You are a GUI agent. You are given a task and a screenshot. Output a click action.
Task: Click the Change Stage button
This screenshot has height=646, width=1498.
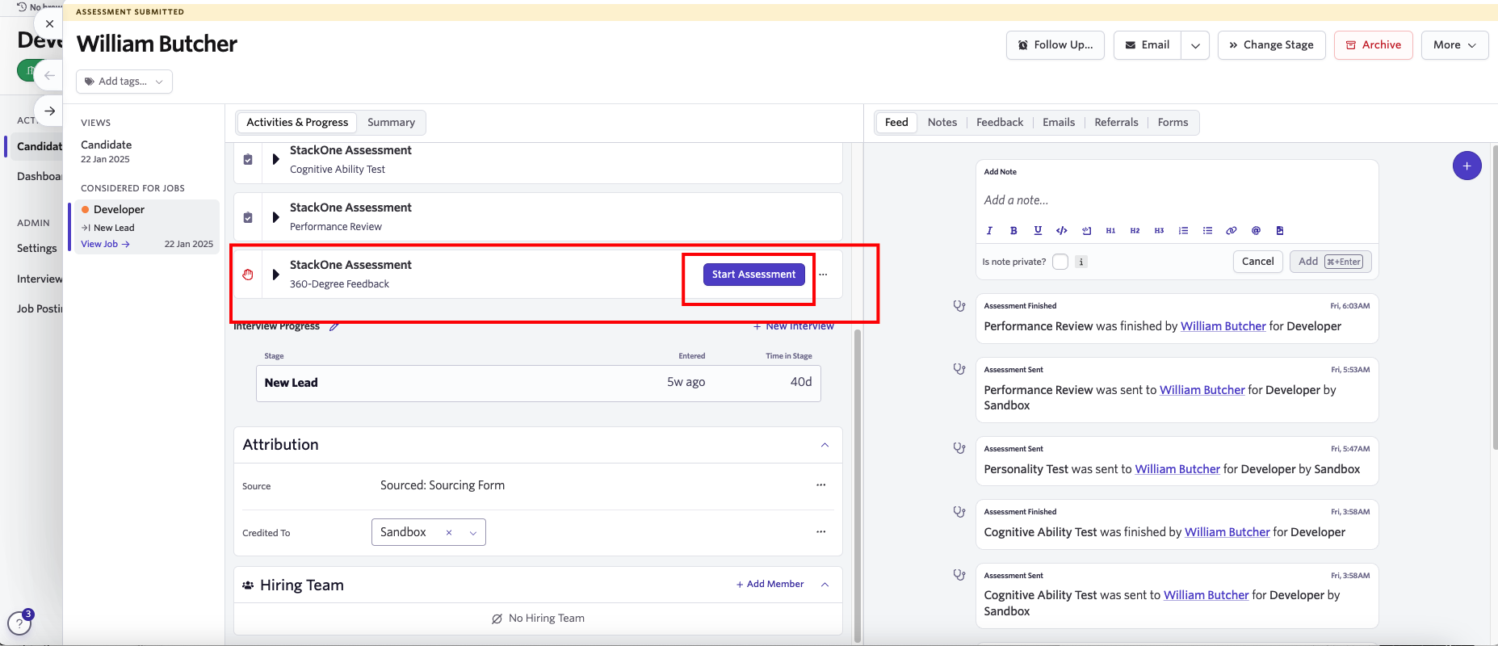[x=1271, y=45]
